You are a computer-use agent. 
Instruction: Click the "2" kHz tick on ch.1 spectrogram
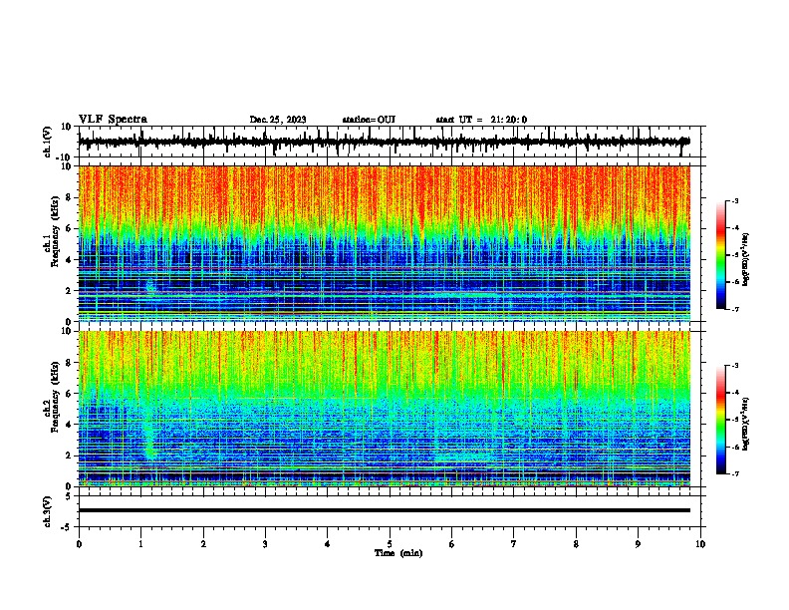pos(69,290)
